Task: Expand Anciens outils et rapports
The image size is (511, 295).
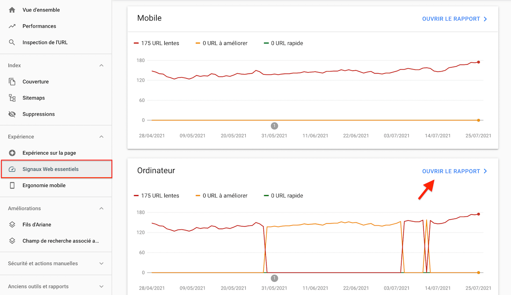Action: (x=101, y=286)
